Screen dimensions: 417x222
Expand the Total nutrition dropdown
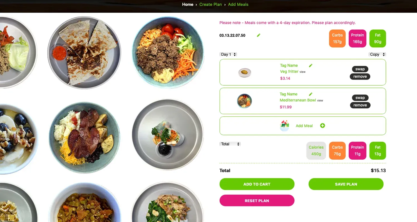pyautogui.click(x=230, y=144)
